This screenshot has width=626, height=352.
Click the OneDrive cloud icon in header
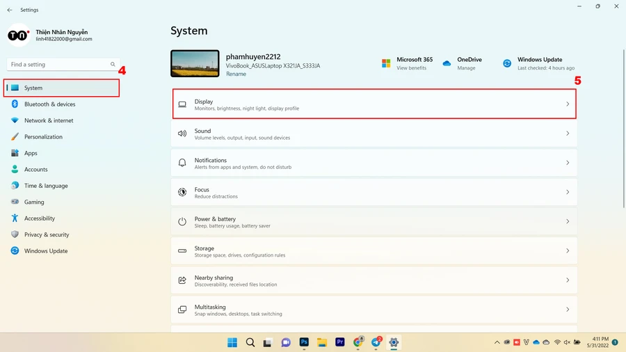coord(447,63)
